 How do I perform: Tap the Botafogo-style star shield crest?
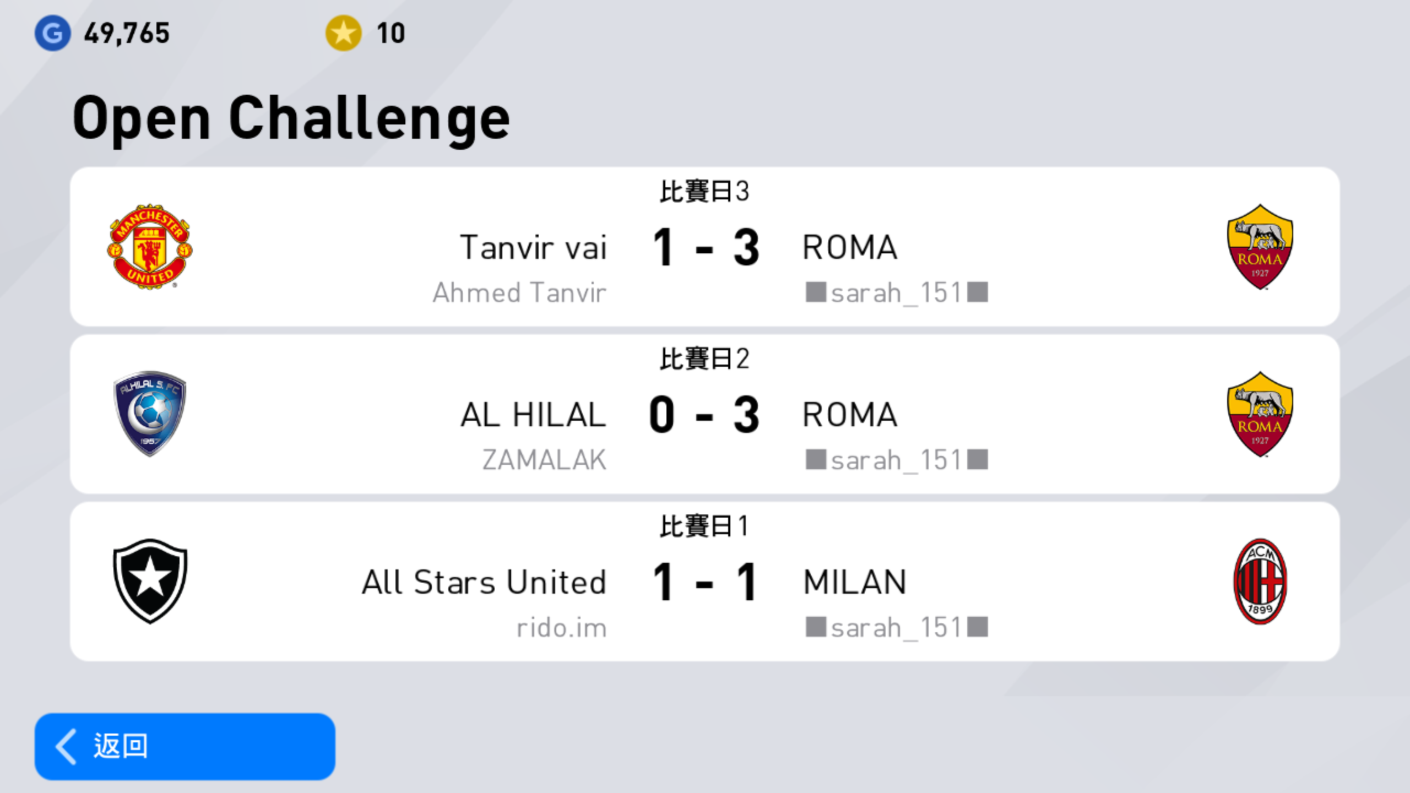[x=150, y=581]
